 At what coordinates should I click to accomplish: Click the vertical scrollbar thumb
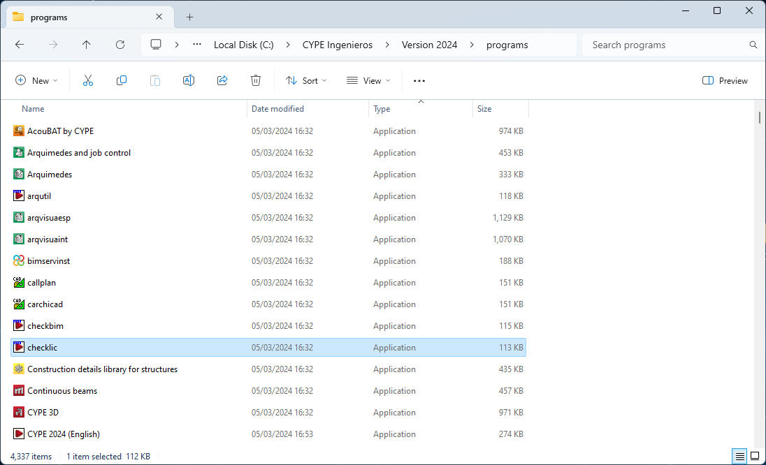click(760, 117)
